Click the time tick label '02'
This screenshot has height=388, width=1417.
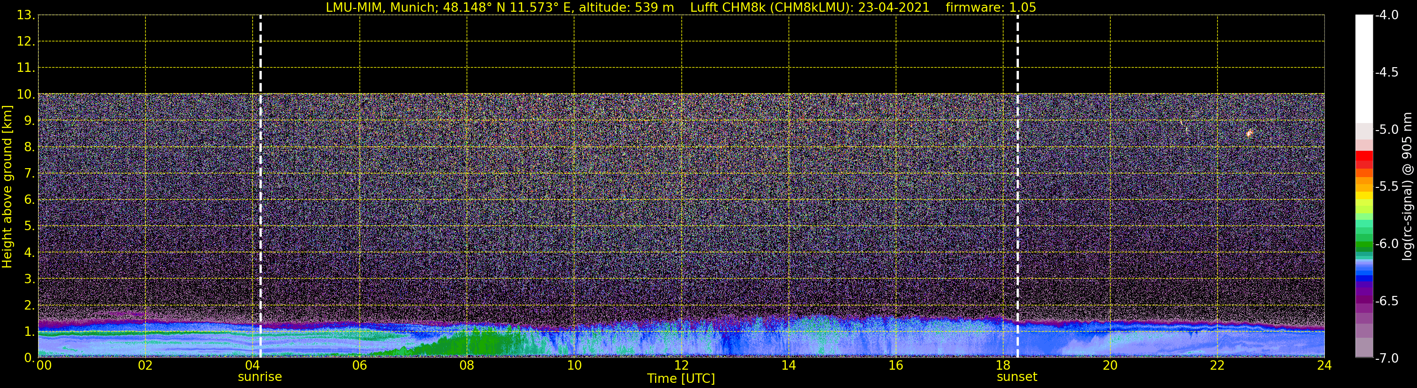(145, 365)
